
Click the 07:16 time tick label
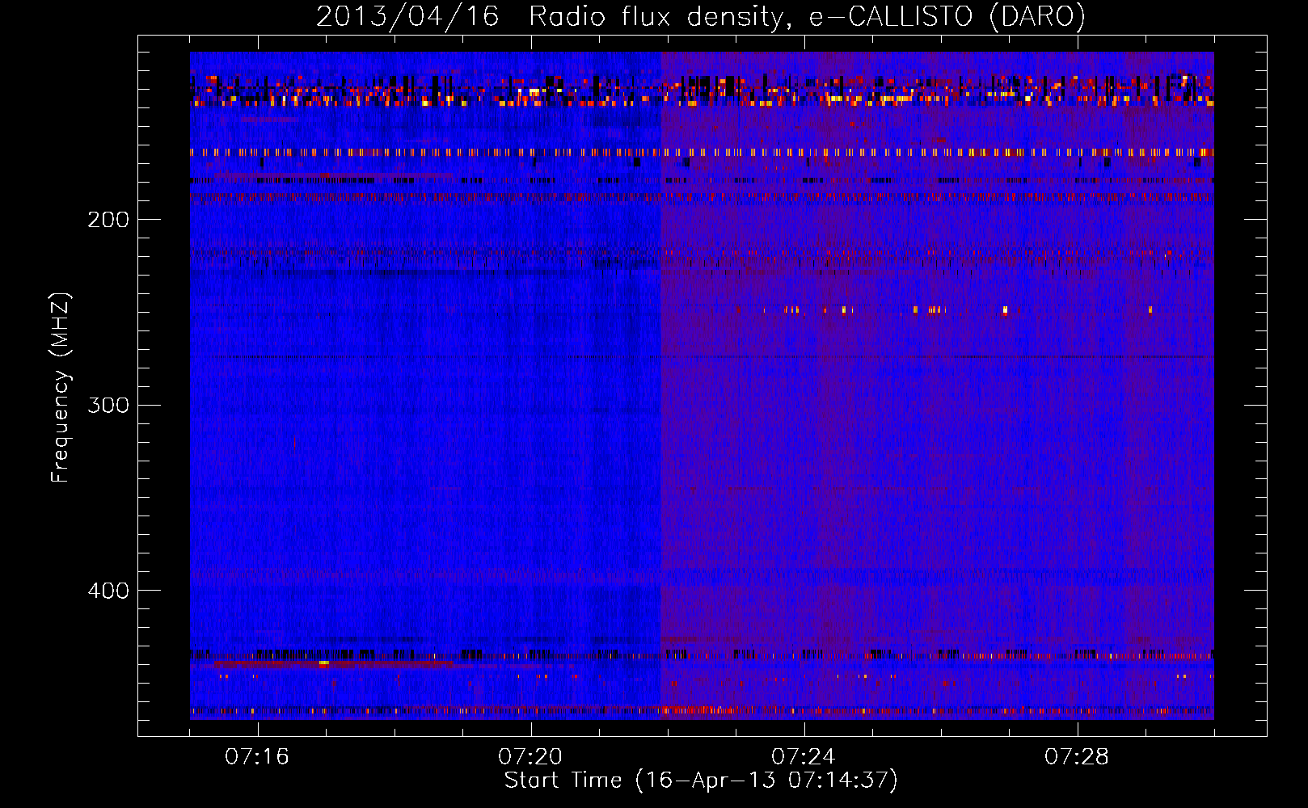point(257,757)
